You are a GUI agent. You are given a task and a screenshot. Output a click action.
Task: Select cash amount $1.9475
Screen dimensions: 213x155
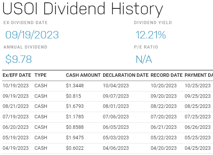point(75,138)
